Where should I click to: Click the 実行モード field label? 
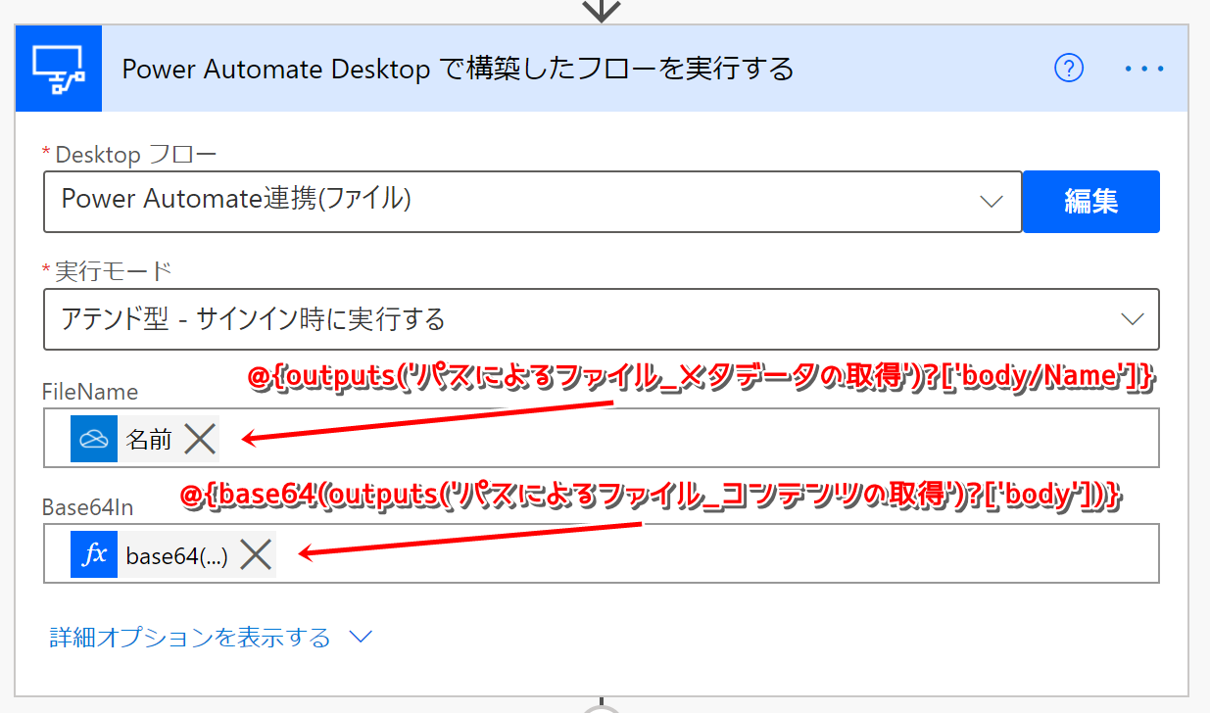point(114,270)
